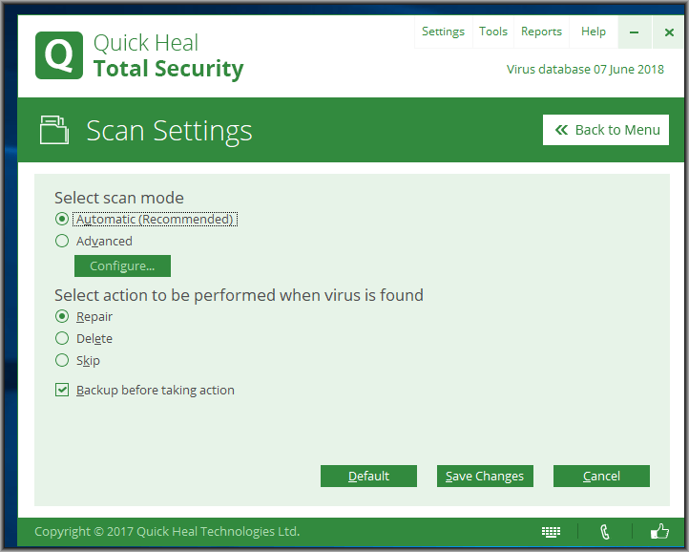
Task: Click the Save Changes button
Action: (485, 477)
